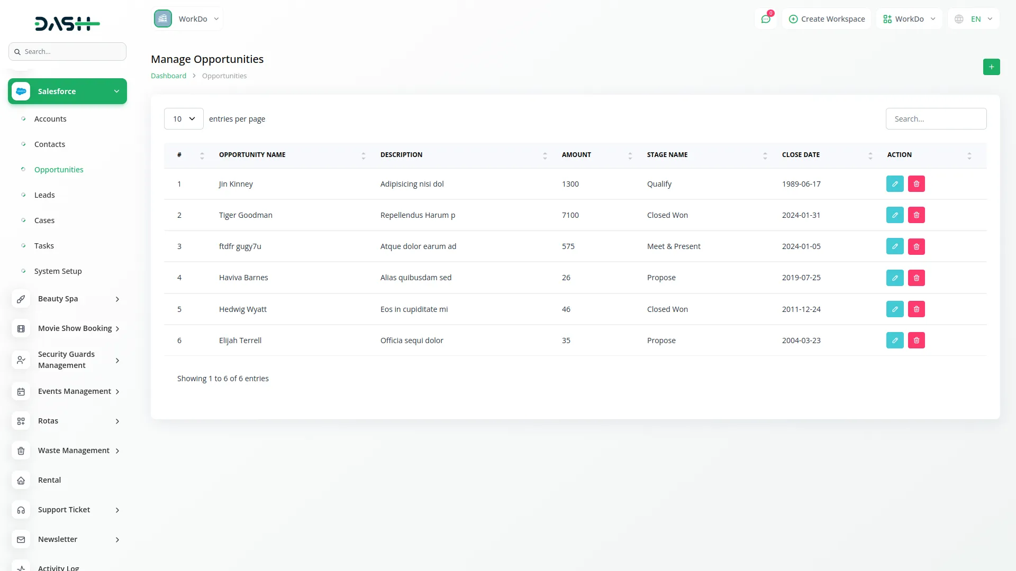
Task: Edit the Haviva Barnes row
Action: pos(895,278)
